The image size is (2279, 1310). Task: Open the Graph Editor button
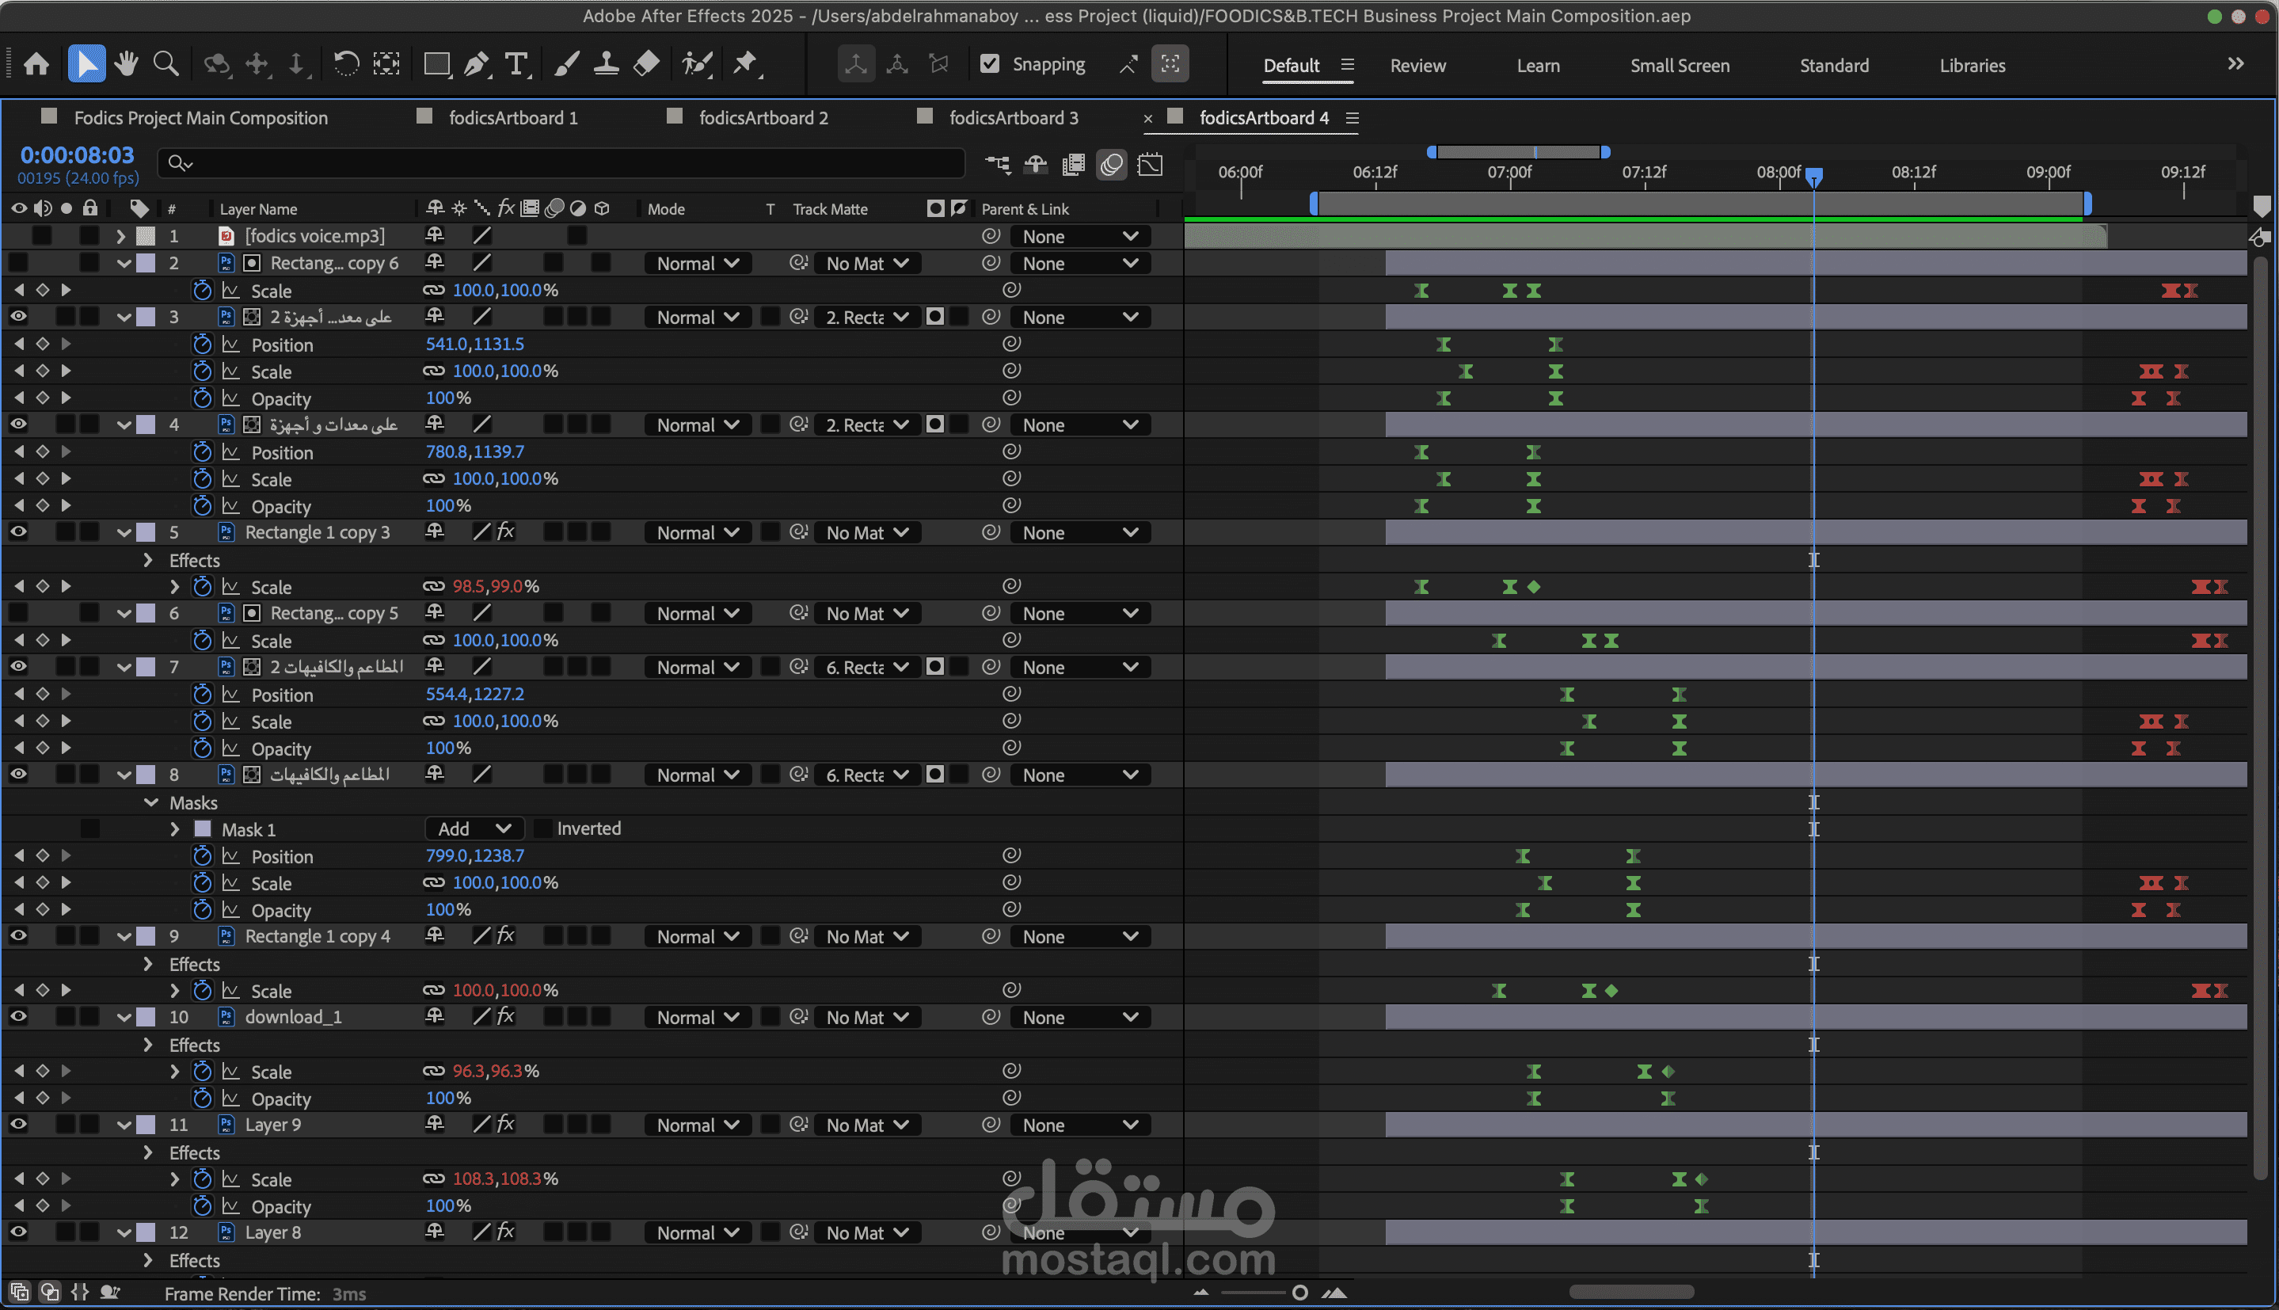pos(1151,165)
